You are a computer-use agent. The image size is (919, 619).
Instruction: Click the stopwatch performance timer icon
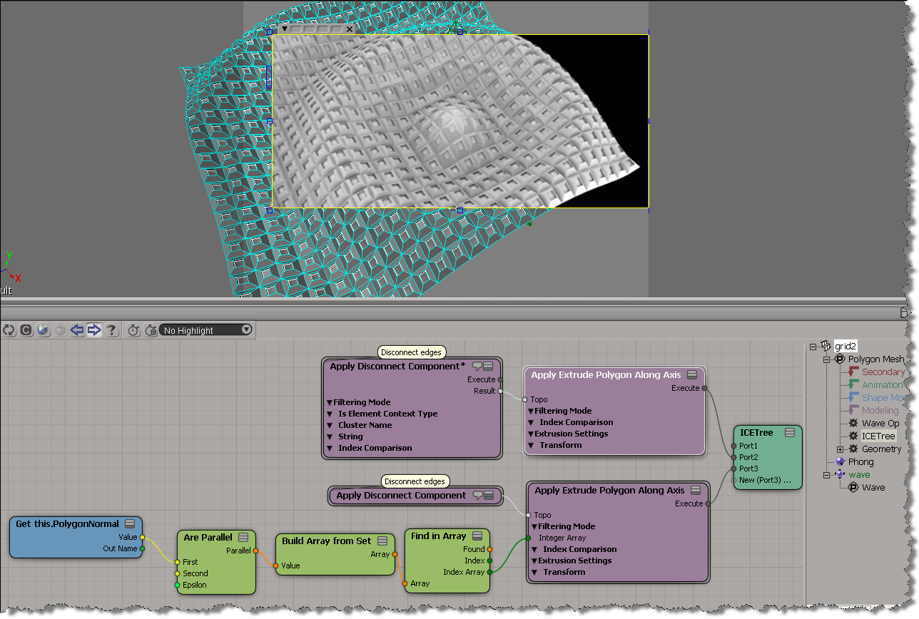(x=133, y=330)
